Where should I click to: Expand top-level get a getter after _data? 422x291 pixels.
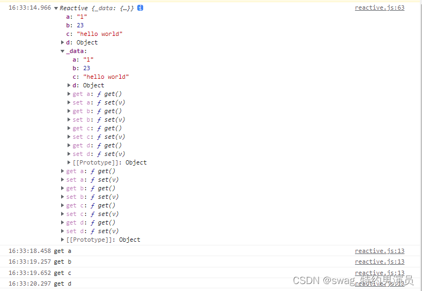pos(62,171)
